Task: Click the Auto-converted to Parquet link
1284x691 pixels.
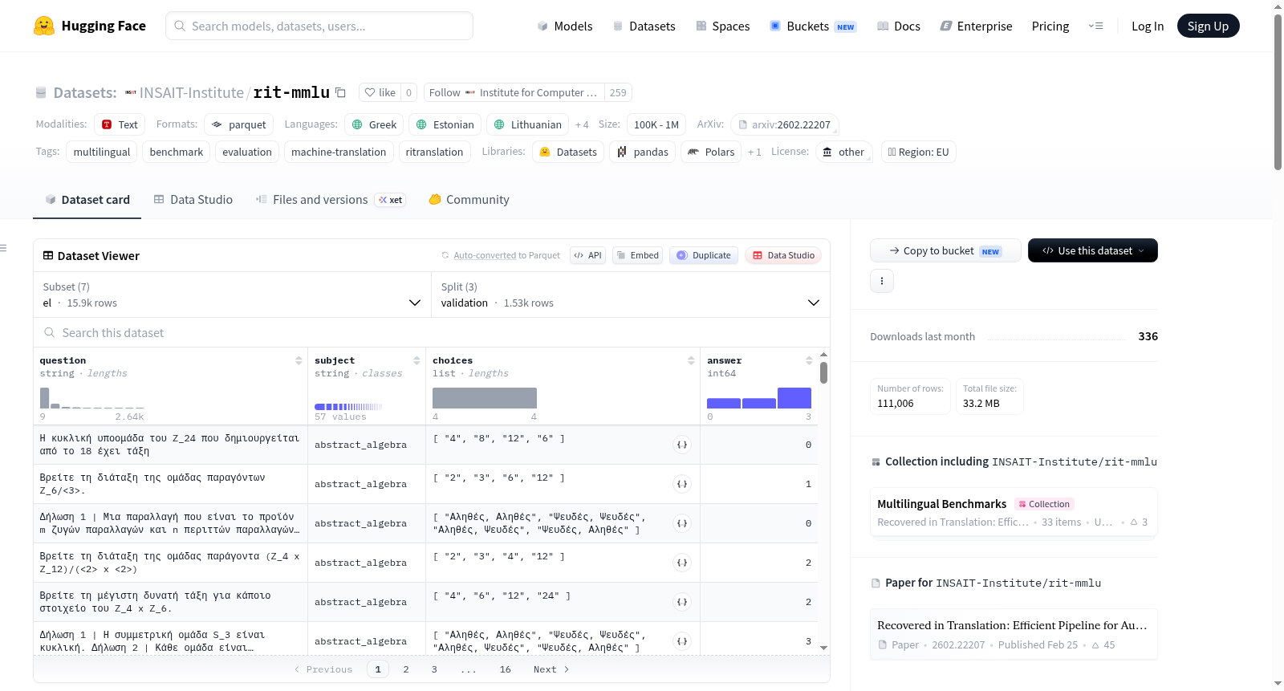Action: point(507,255)
